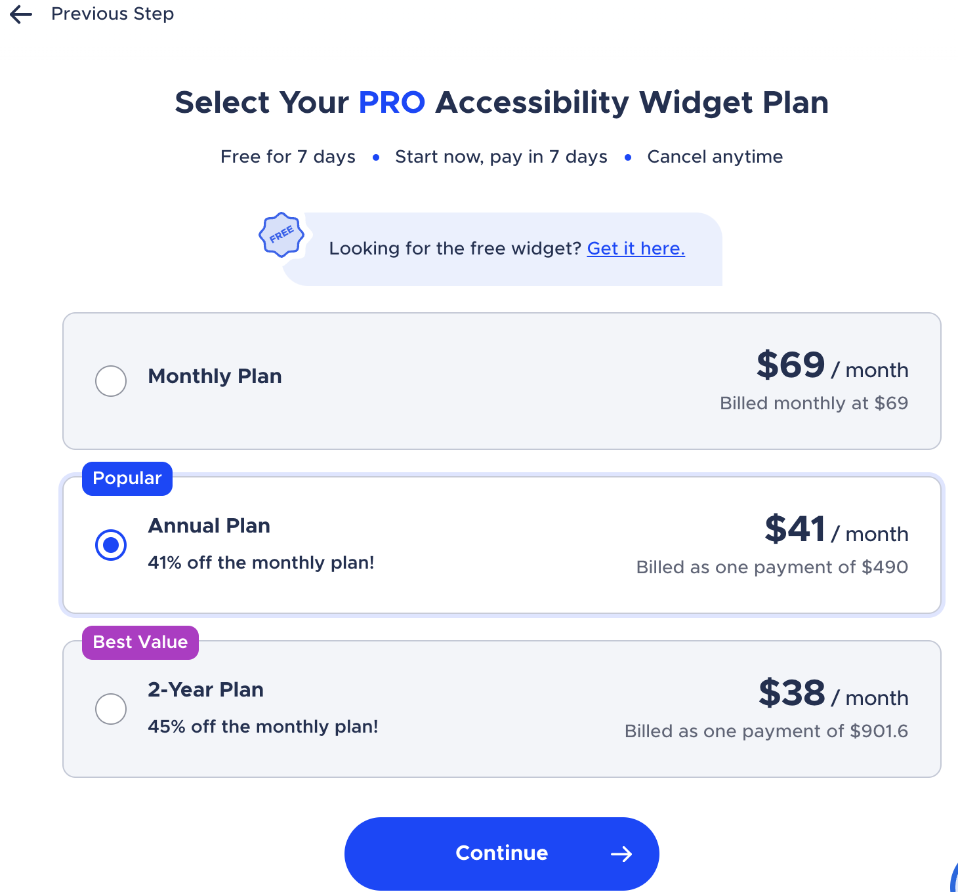The height and width of the screenshot is (892, 958).
Task: Click the arrow icon in Continue button
Action: 621,853
